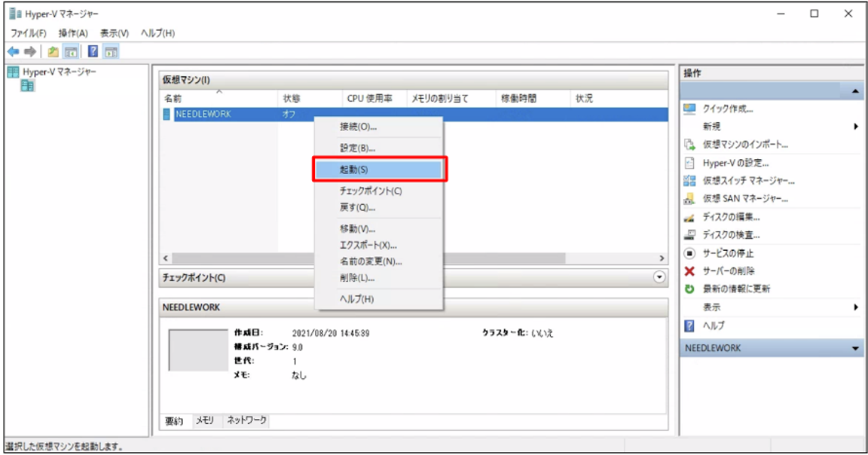Viewport: 868px width, 455px height.
Task: Click the クイック作成... action link
Action: [728, 109]
